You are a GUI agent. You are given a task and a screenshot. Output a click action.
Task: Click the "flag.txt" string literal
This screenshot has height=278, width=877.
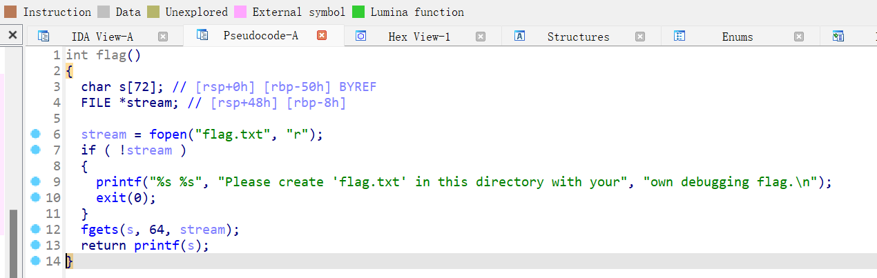point(233,135)
